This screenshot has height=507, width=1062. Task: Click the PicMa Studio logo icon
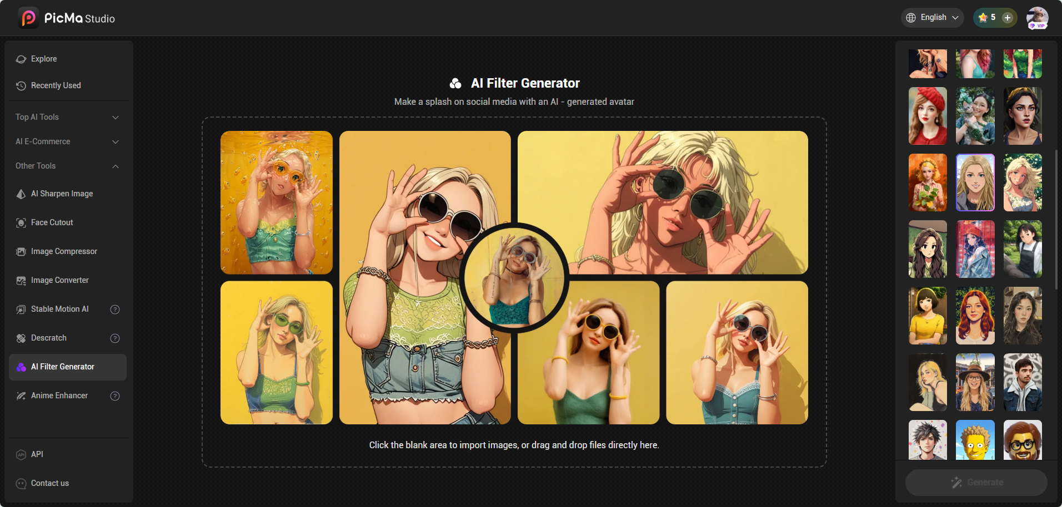coord(28,18)
